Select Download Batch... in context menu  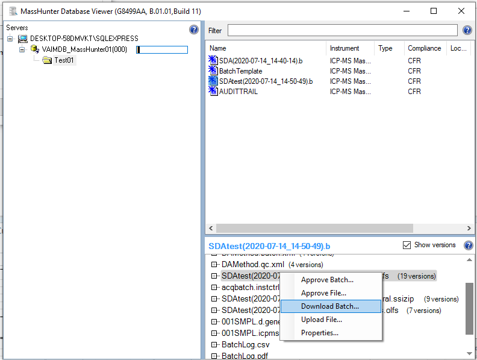coord(331,306)
